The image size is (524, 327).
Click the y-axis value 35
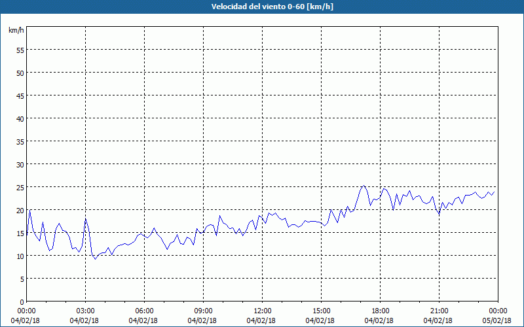(x=20, y=141)
